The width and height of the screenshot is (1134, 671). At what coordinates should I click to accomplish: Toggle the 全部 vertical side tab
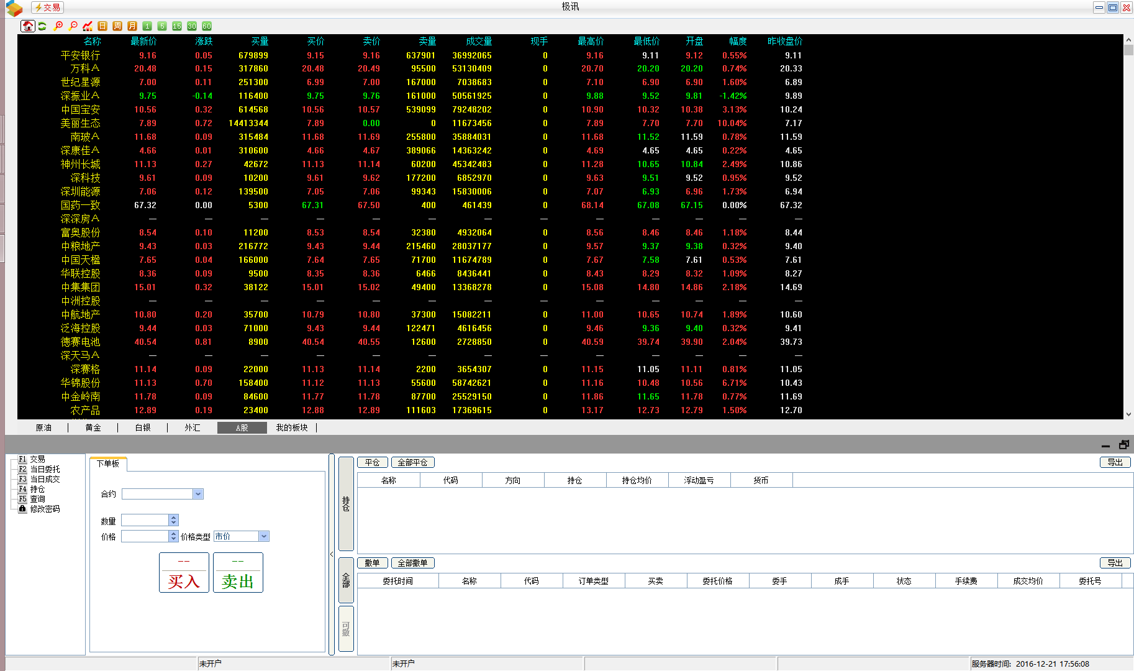tap(346, 580)
